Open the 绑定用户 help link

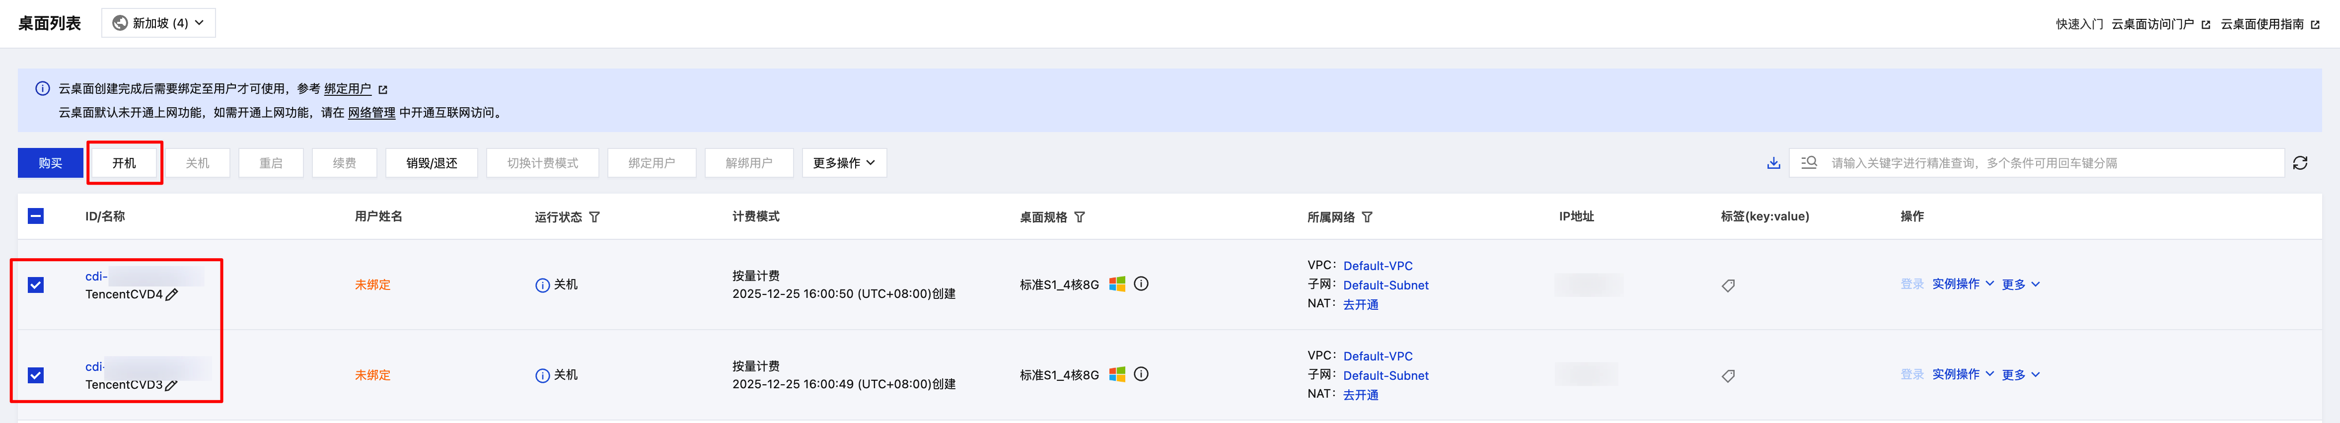point(348,89)
